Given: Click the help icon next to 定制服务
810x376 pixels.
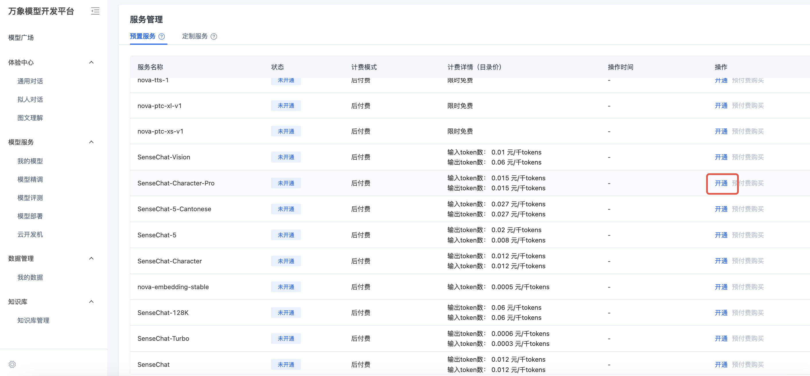Looking at the screenshot, I should point(214,36).
